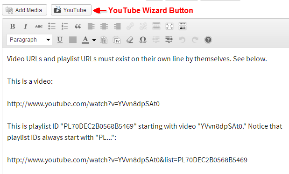The width and height of the screenshot is (289, 174).
Task: Toggle underline formatting
Action: [x=60, y=40]
